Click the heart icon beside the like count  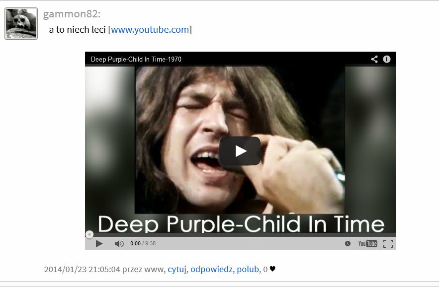point(272,269)
